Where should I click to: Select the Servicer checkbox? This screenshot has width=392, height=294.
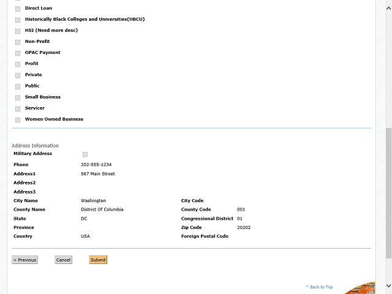[18, 108]
